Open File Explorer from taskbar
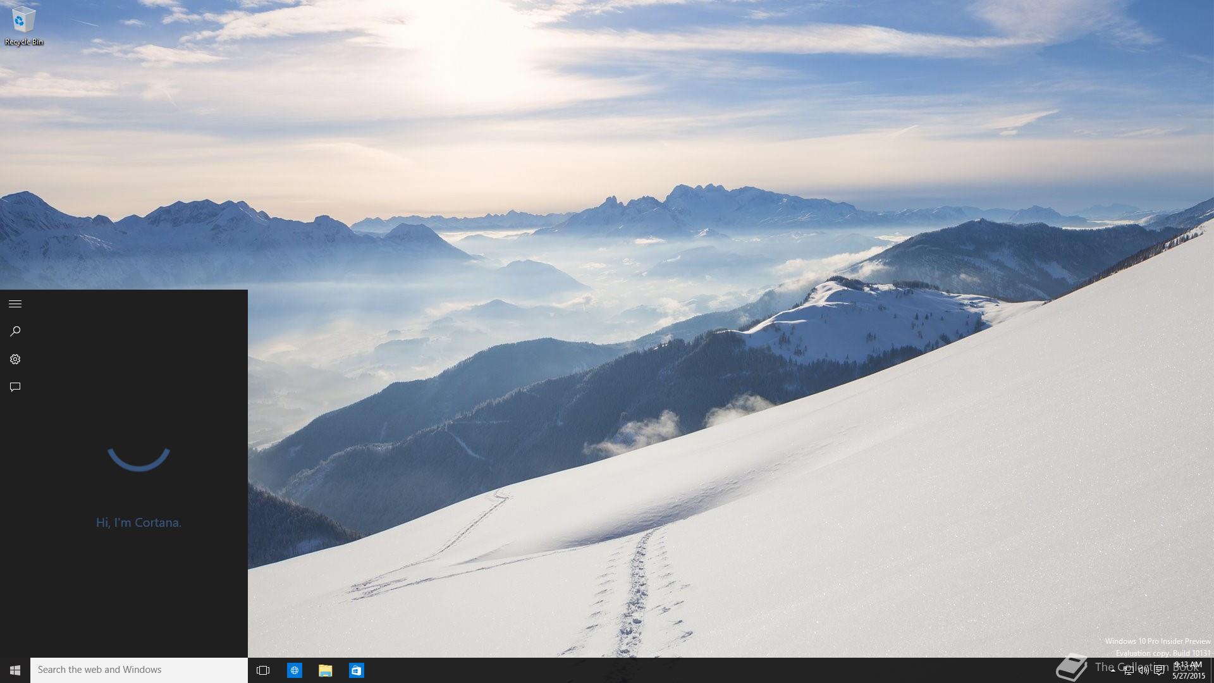This screenshot has width=1214, height=683. [326, 670]
